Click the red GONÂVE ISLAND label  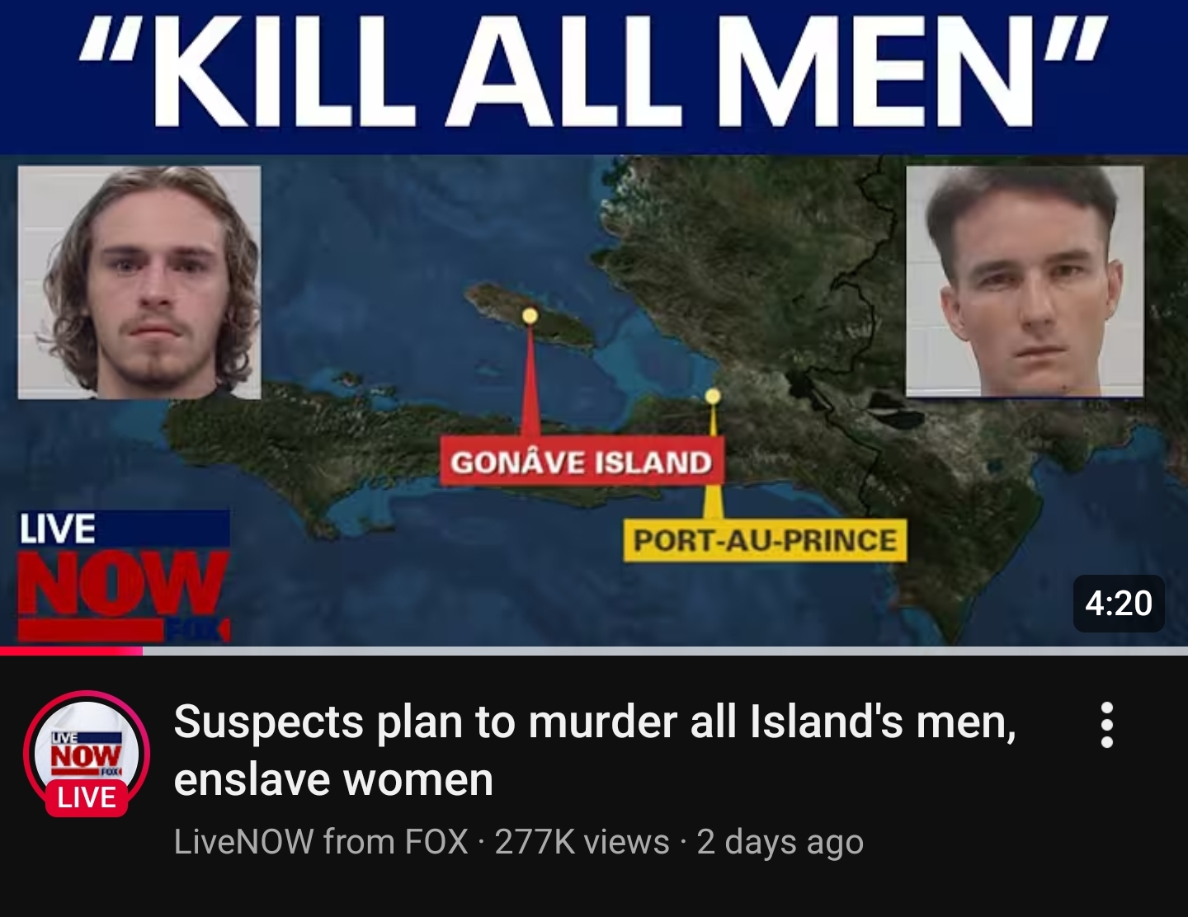tap(582, 462)
